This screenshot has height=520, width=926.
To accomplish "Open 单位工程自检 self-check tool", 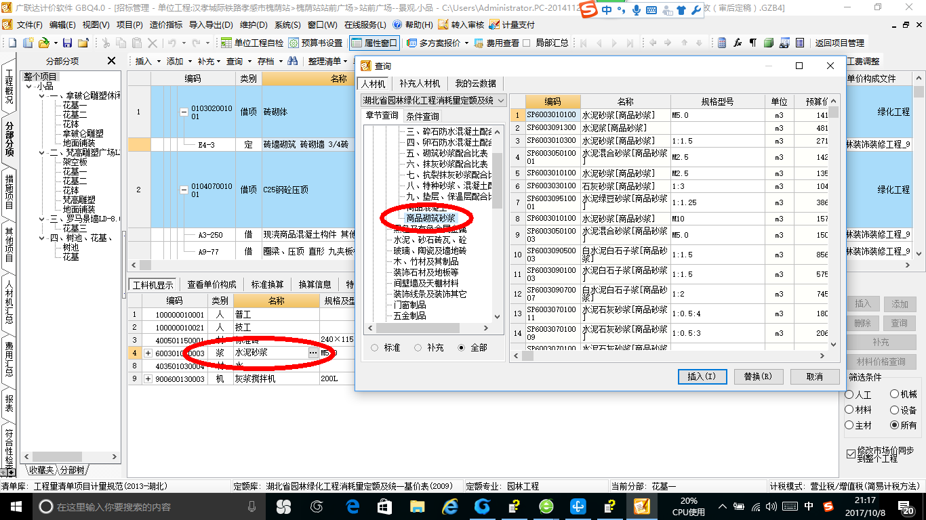I will [x=252, y=43].
